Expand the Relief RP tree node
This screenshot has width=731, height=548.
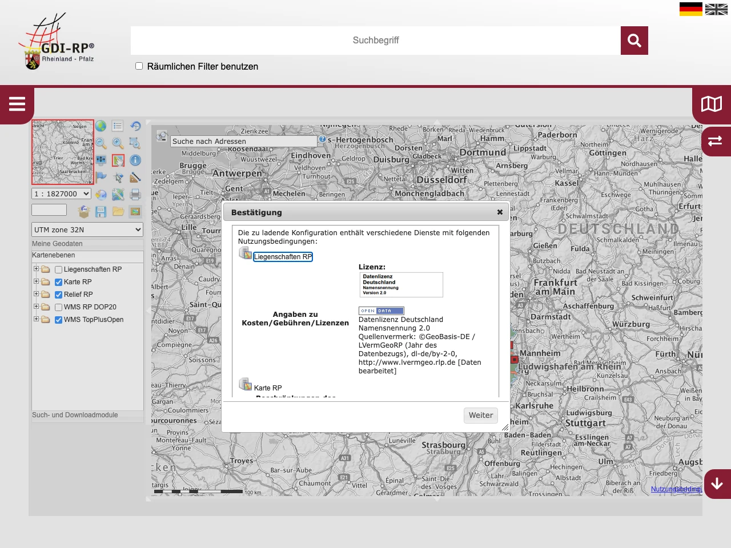point(36,294)
